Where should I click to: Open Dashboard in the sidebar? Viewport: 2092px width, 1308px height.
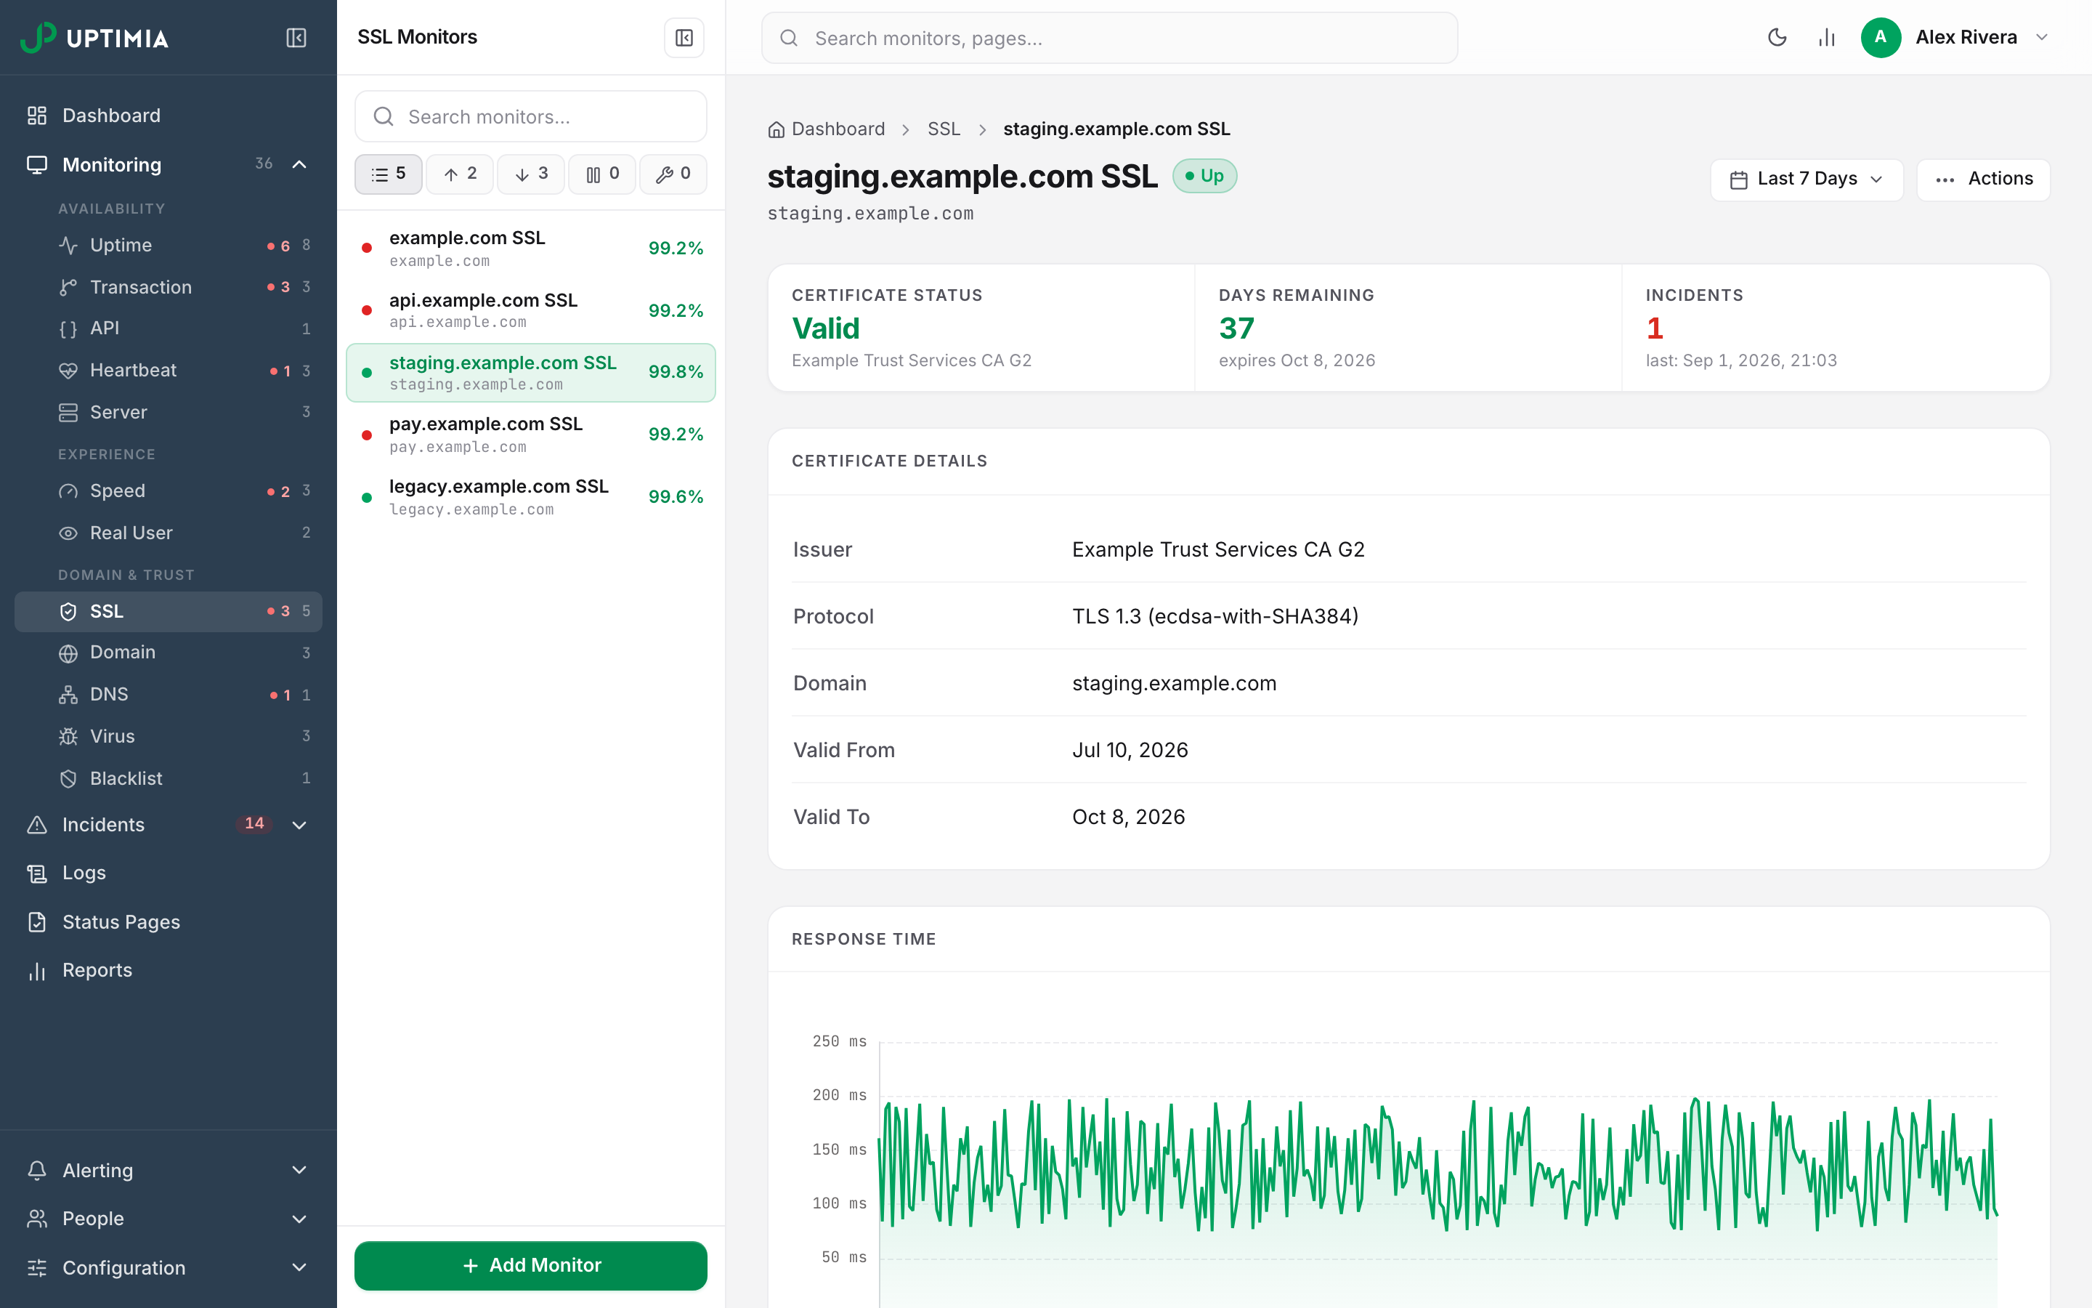point(169,115)
